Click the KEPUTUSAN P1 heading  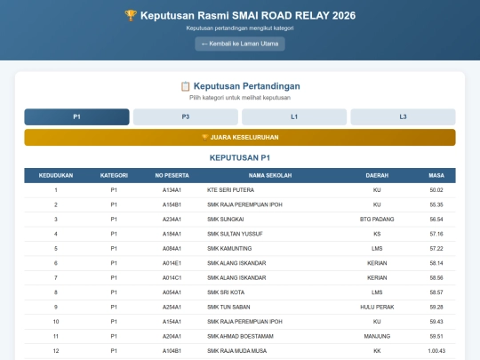coord(240,158)
